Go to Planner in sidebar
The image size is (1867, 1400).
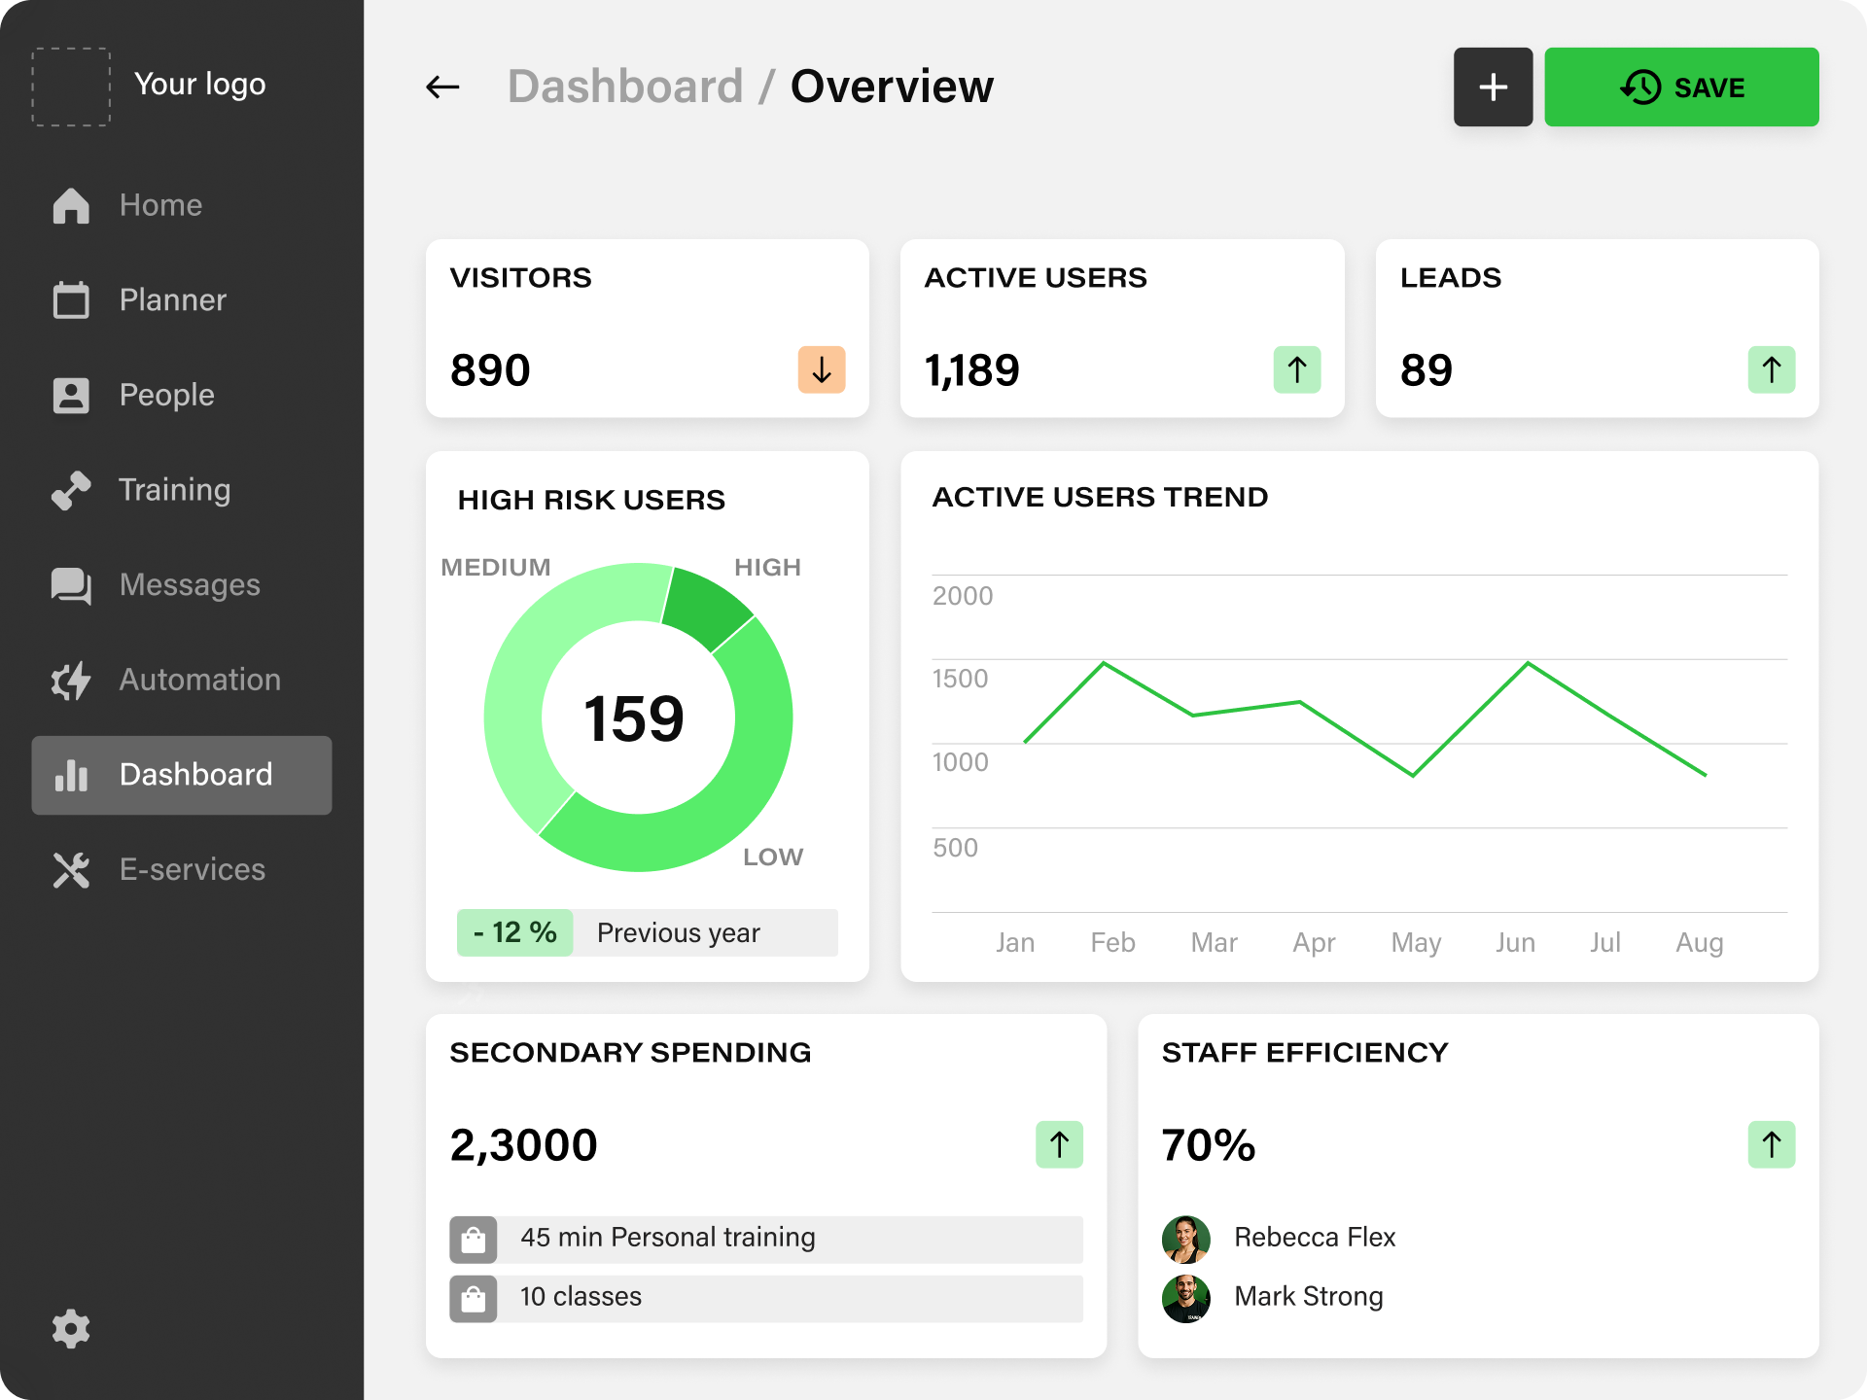[x=172, y=300]
